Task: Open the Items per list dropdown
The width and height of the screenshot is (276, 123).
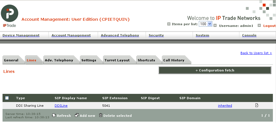Action: click(205, 24)
